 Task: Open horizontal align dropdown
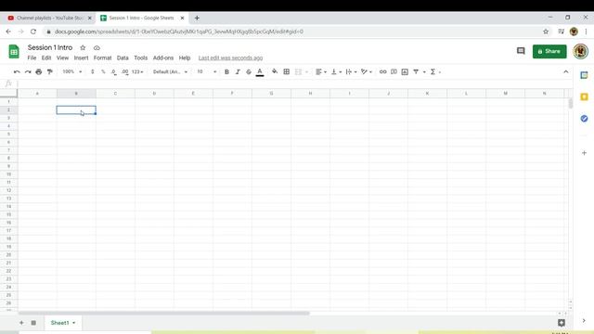321,71
